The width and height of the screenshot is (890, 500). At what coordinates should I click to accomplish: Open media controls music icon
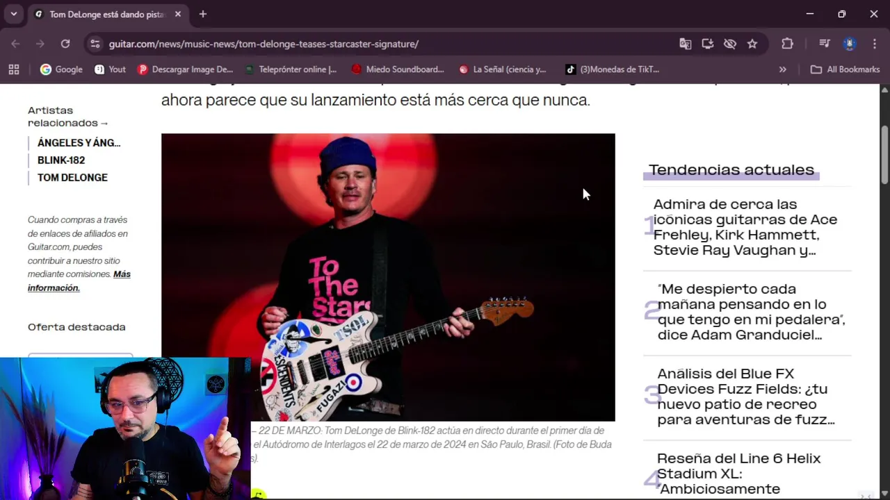[x=825, y=44]
